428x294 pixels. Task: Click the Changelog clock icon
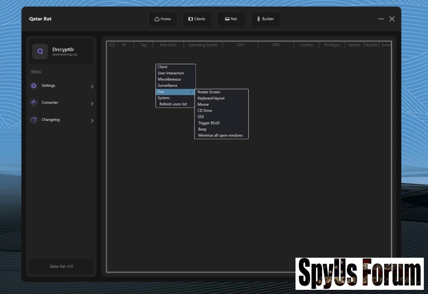(34, 120)
